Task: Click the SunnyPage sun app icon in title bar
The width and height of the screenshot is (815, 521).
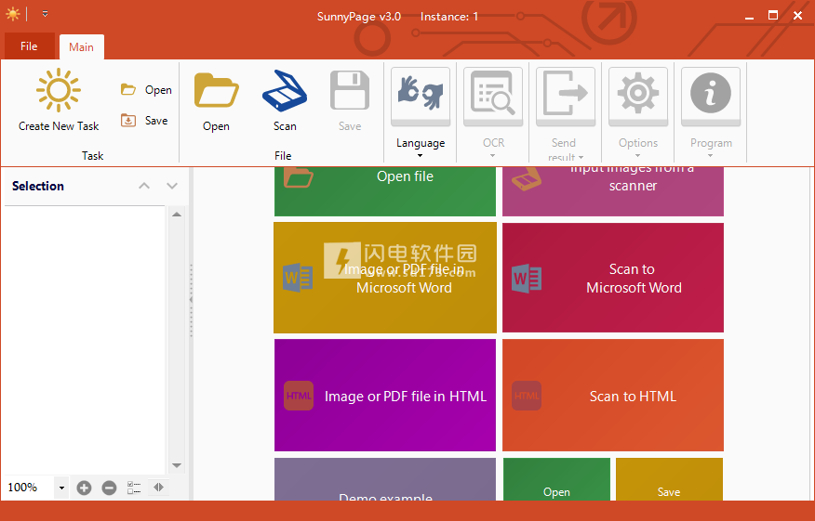Action: pyautogui.click(x=12, y=14)
